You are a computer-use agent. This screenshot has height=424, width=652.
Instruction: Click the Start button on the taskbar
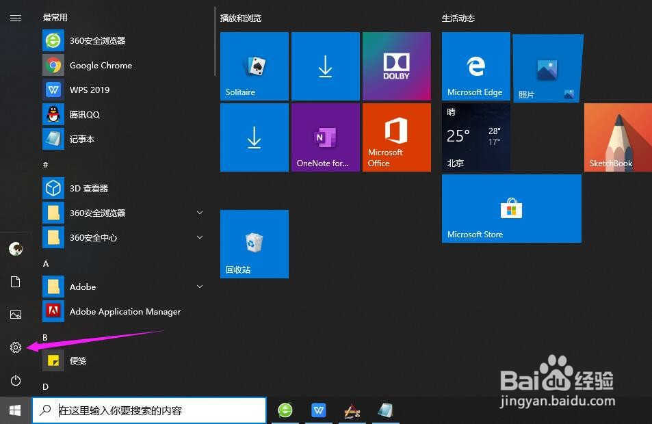(14, 410)
